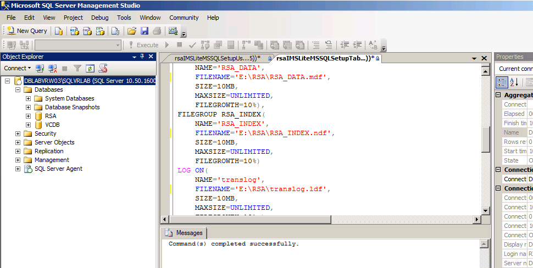Image resolution: width=533 pixels, height=268 pixels.
Task: Click Display Estimated Execution Plan icon
Action: click(x=205, y=45)
